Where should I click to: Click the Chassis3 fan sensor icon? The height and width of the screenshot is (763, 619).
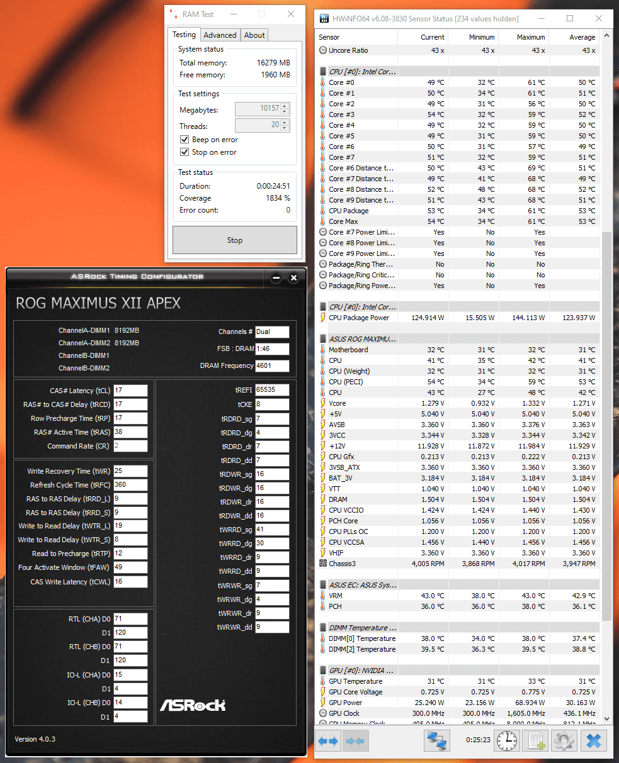[x=323, y=564]
